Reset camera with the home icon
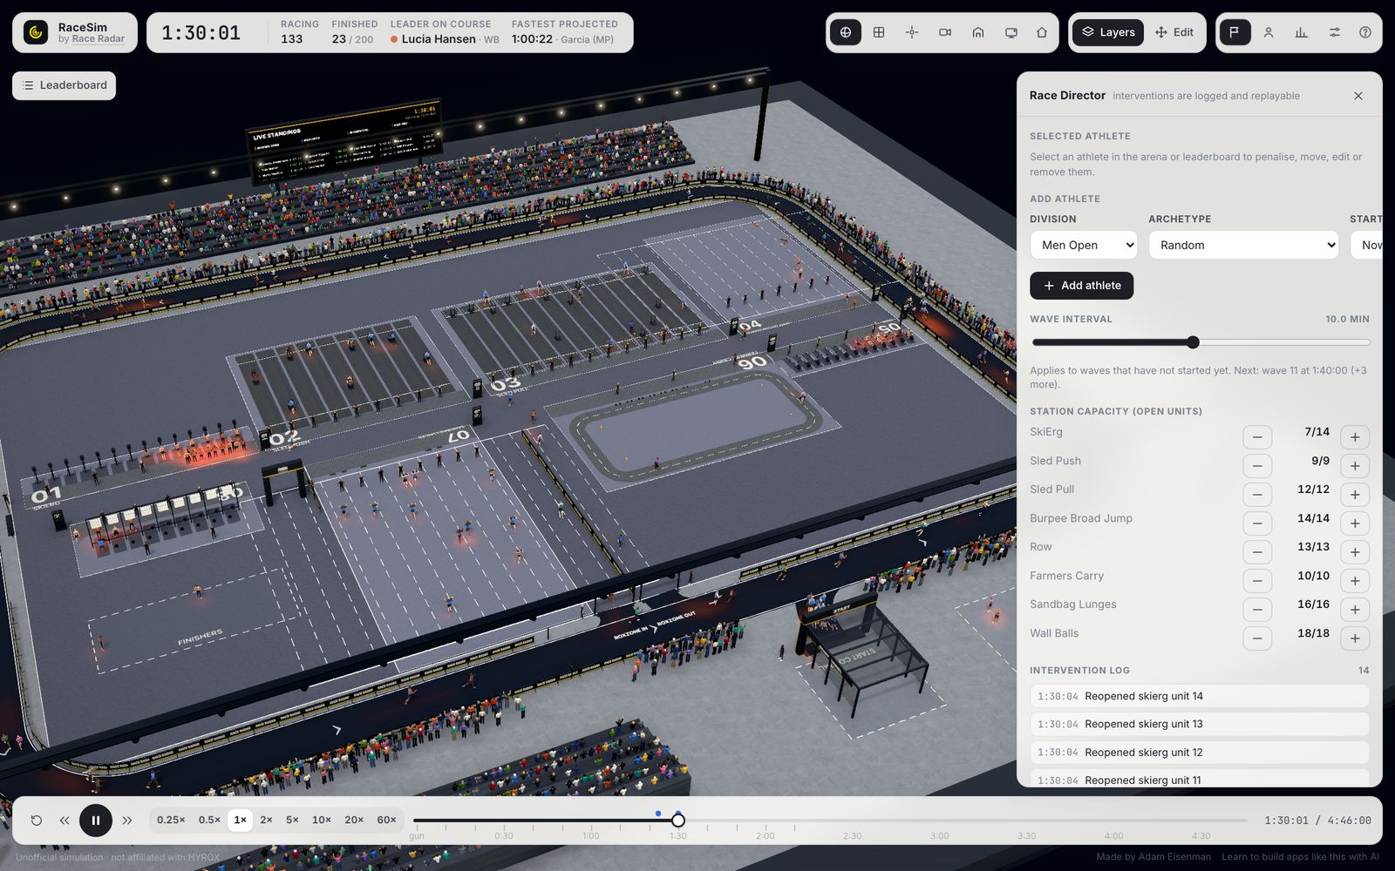Viewport: 1395px width, 871px height. tap(1042, 32)
